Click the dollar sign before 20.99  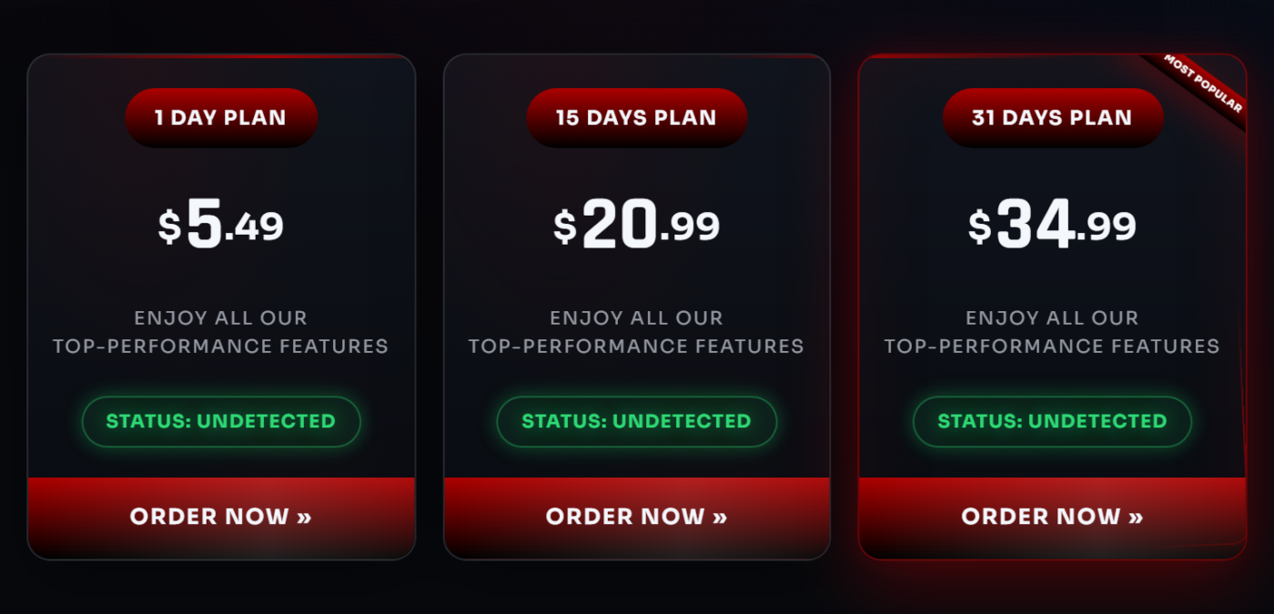pos(565,226)
